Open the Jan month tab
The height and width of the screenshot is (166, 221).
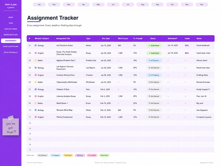39,5
